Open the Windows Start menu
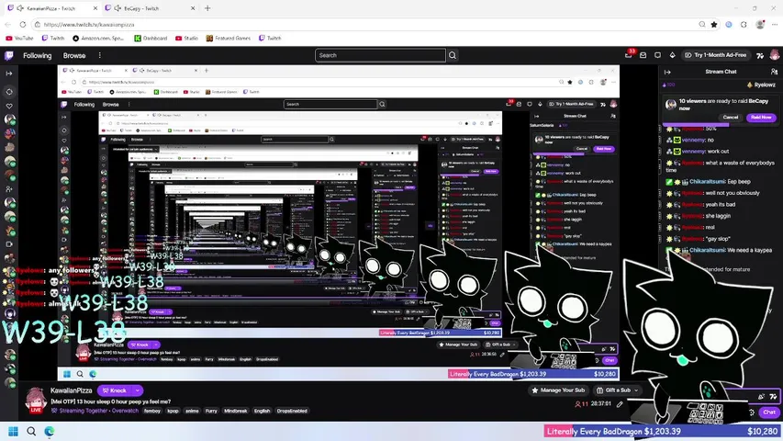The width and height of the screenshot is (783, 441). pyautogui.click(x=14, y=432)
